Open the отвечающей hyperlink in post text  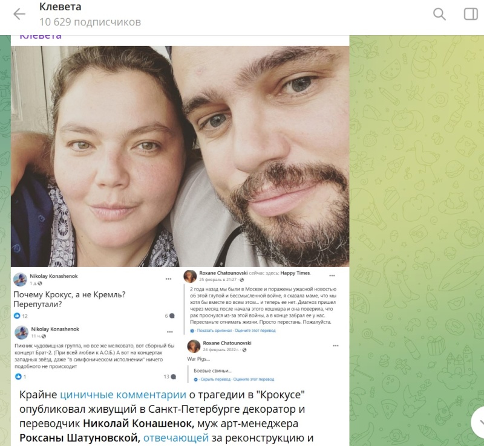176,438
